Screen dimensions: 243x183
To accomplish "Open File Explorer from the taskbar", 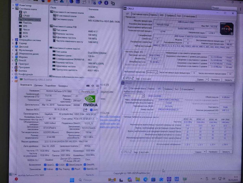I will pyautogui.click(x=138, y=179).
